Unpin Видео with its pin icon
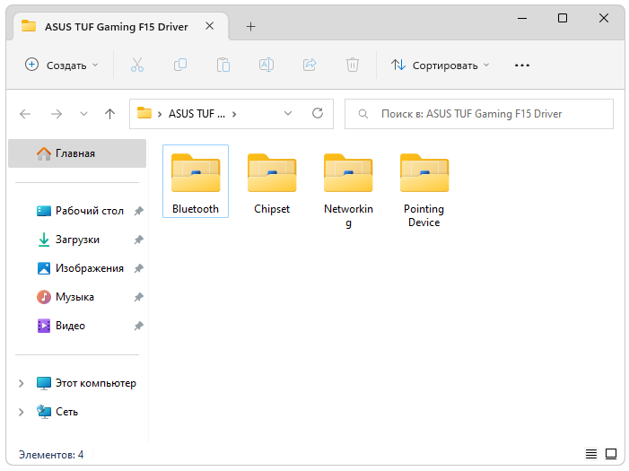This screenshot has height=471, width=629. 139,326
